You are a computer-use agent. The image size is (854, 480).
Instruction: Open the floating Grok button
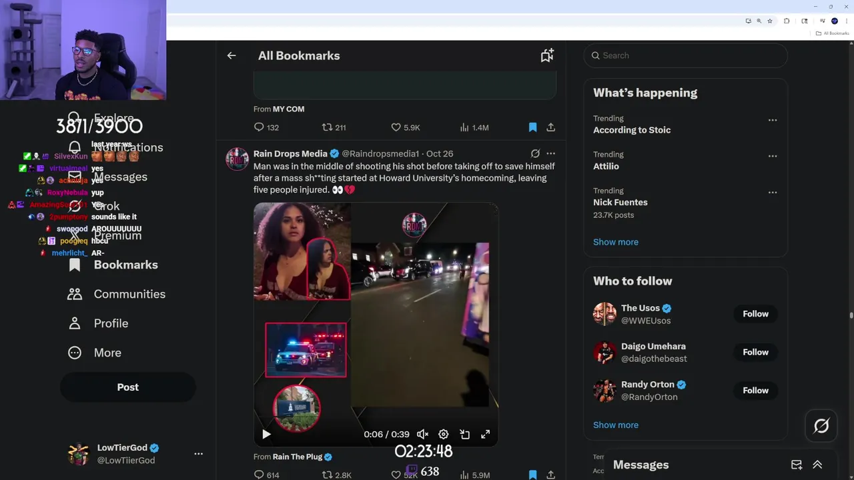pos(821,425)
